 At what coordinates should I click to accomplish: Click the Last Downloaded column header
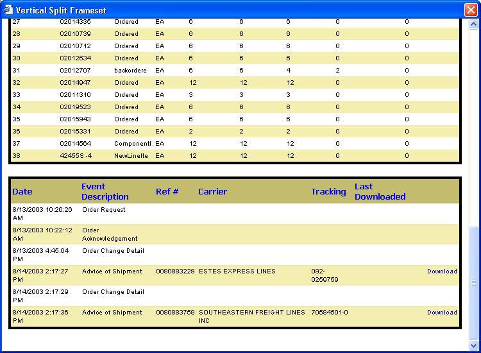click(x=380, y=192)
